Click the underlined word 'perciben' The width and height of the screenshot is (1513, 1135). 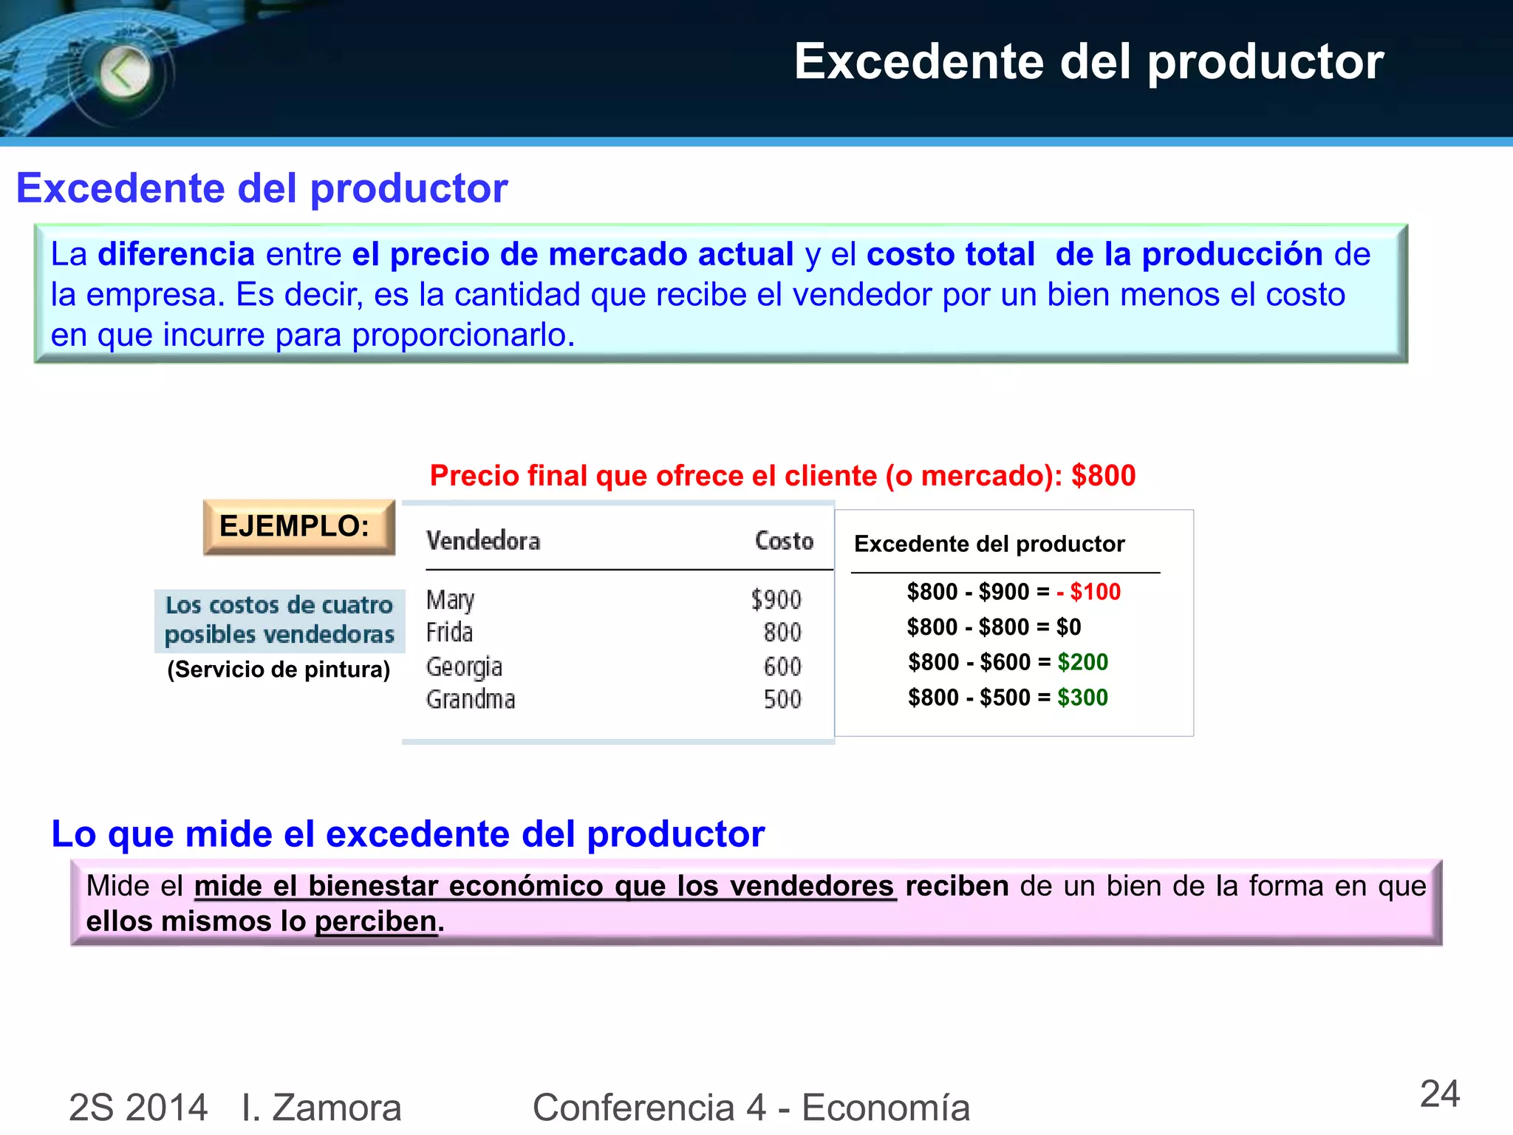[376, 922]
